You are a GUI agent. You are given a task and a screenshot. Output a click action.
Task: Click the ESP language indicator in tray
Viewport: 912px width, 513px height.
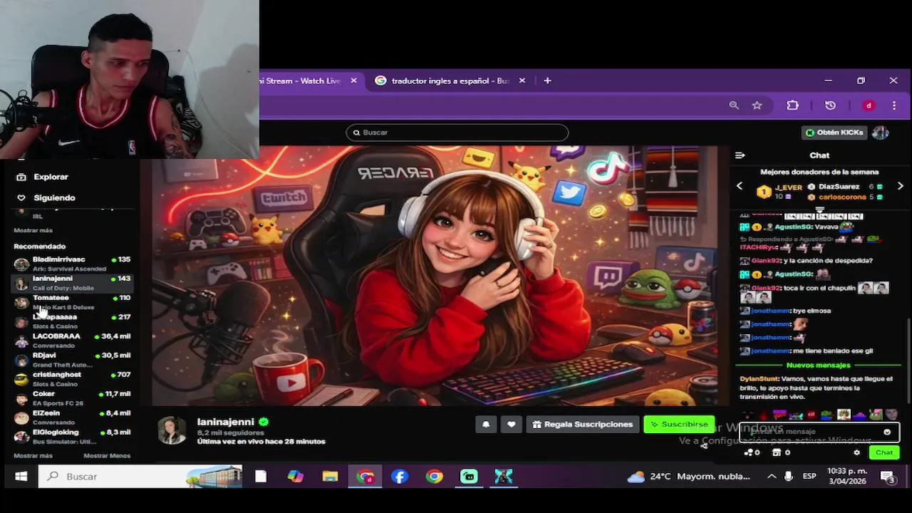(x=809, y=476)
